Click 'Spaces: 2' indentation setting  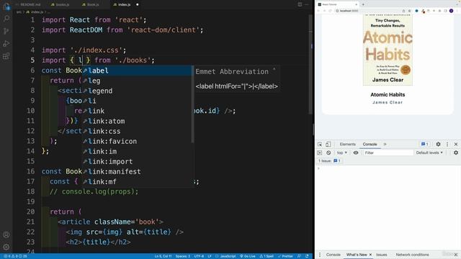[x=183, y=256]
